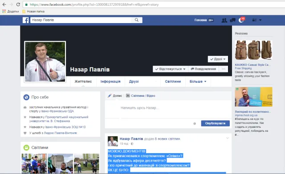Open the Прикарпатський національний університет link
285x174 pixels.
[59, 119]
